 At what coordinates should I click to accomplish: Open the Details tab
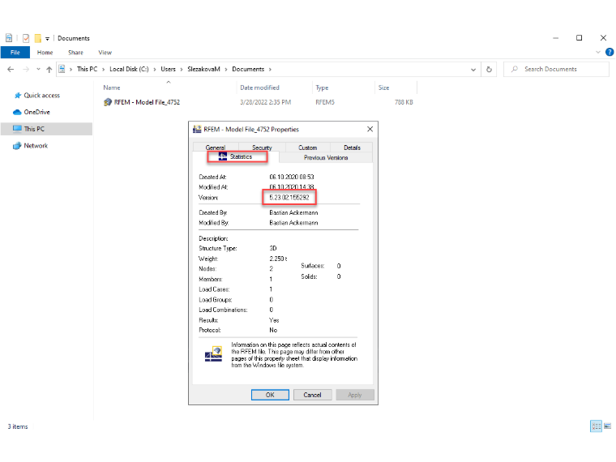pos(352,148)
